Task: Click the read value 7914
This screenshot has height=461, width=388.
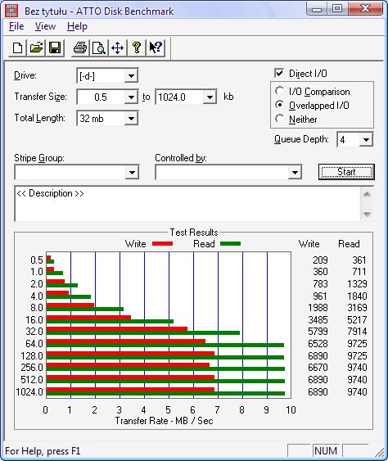Action: 357,332
